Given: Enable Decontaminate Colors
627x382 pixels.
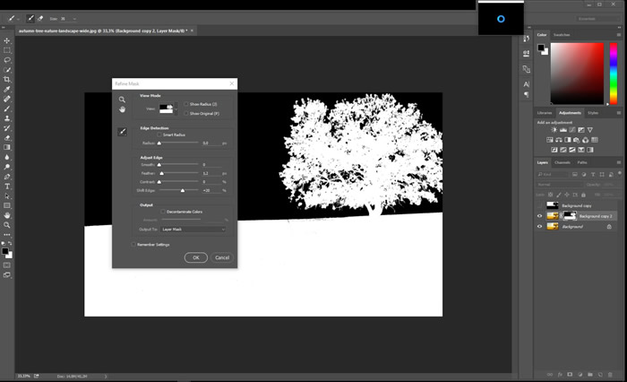Looking at the screenshot, I should click(x=163, y=212).
